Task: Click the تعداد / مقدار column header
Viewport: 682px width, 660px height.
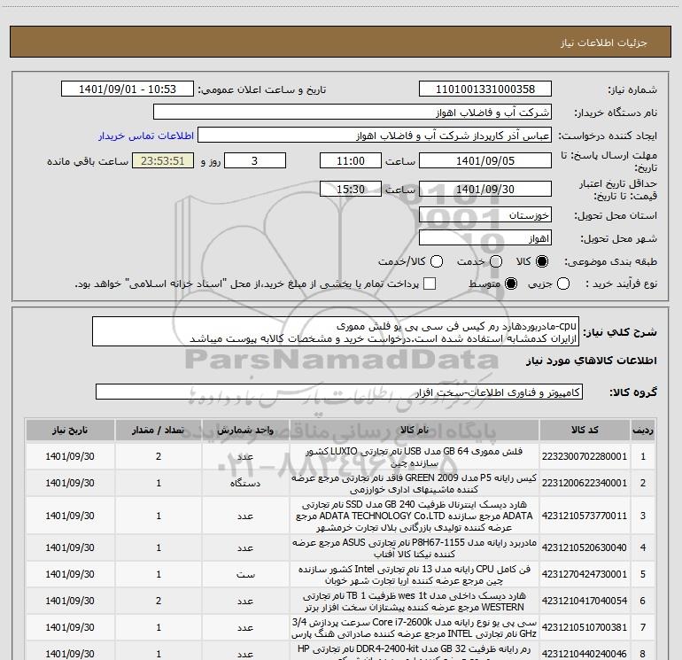Action: tap(159, 430)
